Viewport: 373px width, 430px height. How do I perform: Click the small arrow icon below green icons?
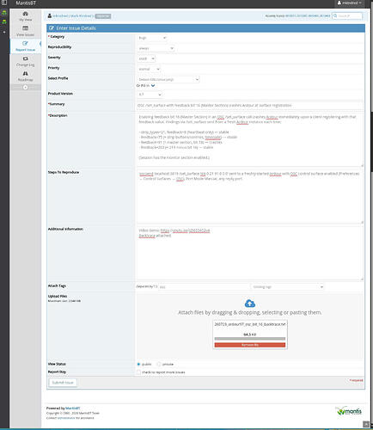click(4, 32)
